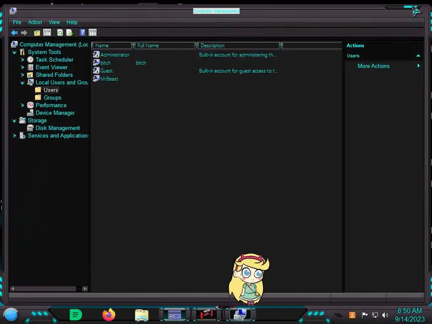Collapse the Storage node
This screenshot has height=324, width=432.
(x=14, y=120)
